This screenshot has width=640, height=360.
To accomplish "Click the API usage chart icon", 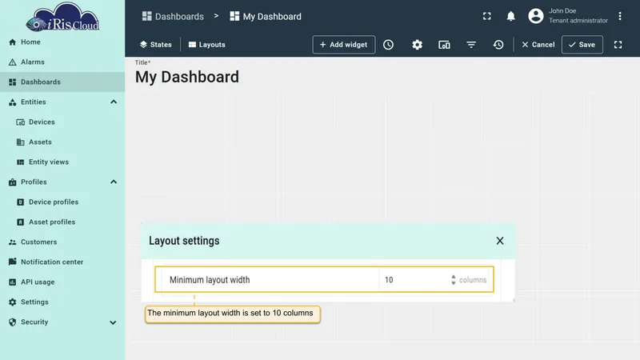I will pos(12,282).
